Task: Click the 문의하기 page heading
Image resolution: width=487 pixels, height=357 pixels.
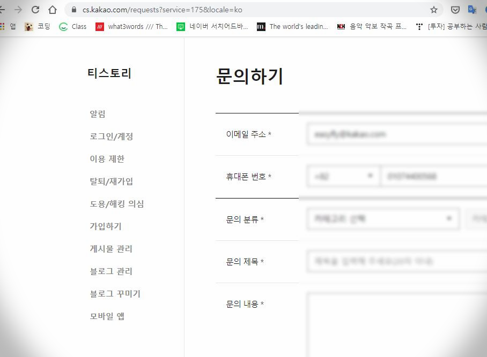Action: click(x=249, y=76)
